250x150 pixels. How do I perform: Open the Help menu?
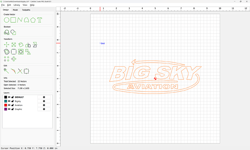pos(32,5)
